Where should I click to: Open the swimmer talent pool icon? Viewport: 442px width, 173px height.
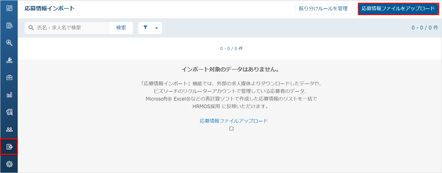[9, 60]
